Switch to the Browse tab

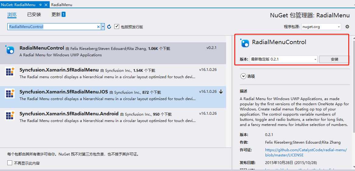[x=12, y=15]
